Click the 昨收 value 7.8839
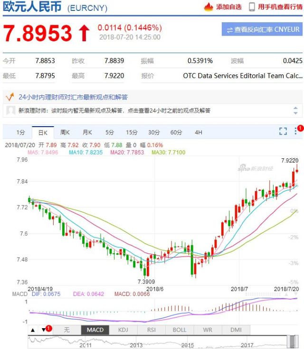 [x=114, y=61]
